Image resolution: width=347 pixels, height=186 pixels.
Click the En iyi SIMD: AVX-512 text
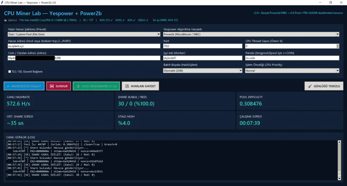(165, 20)
